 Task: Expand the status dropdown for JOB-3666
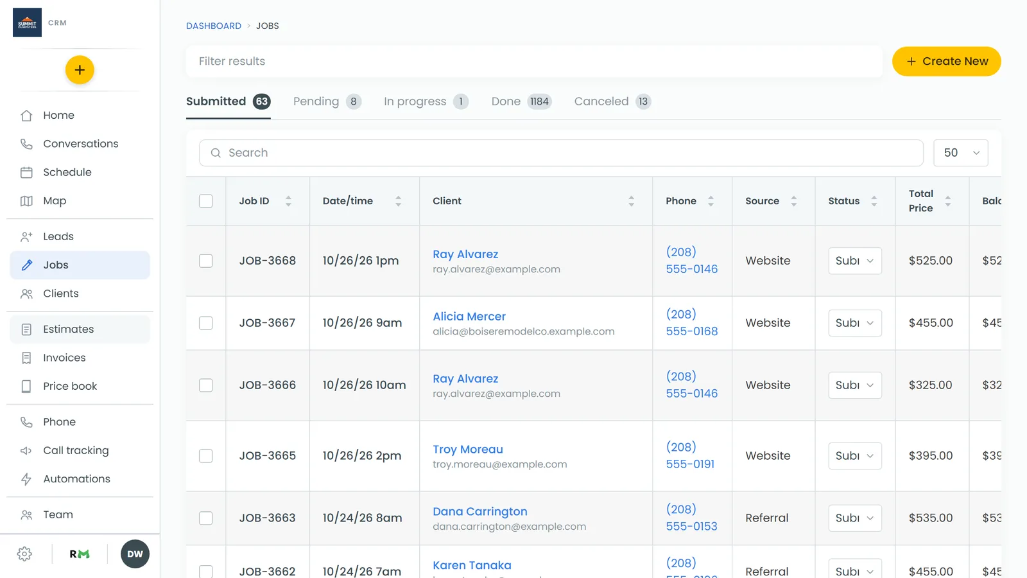855,385
